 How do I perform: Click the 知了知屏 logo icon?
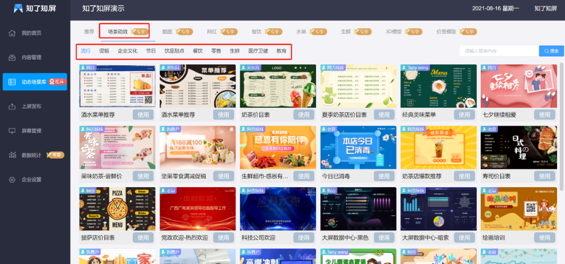click(18, 8)
